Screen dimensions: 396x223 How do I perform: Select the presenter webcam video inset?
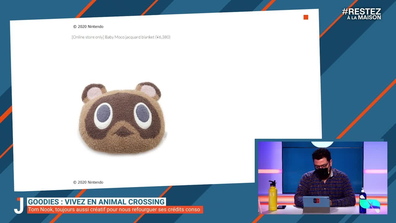(x=323, y=178)
